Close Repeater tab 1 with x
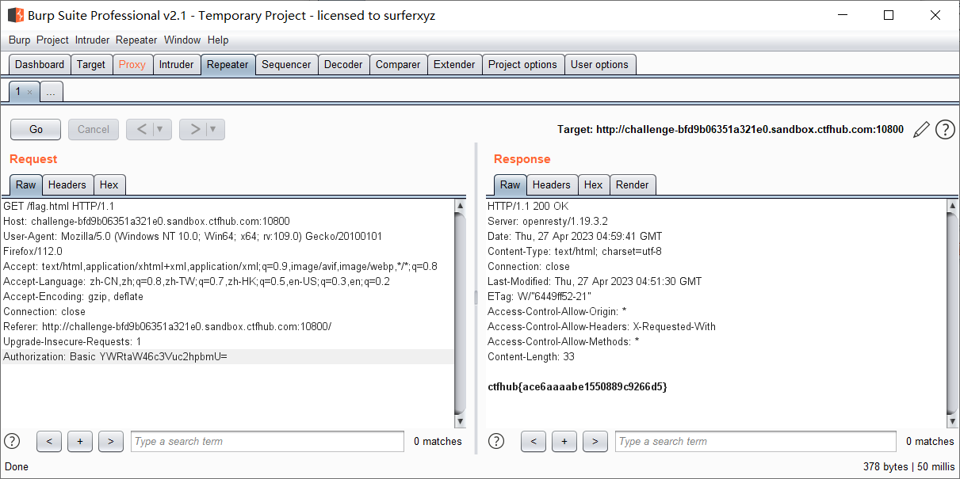 [x=29, y=92]
